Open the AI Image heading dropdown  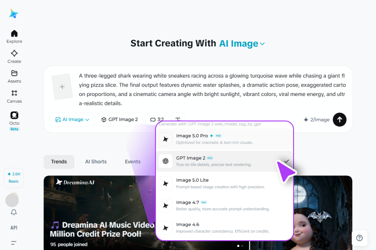click(x=242, y=43)
